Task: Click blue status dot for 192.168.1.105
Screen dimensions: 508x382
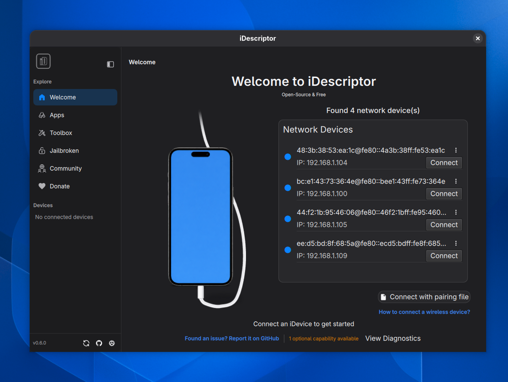Action: [288, 219]
